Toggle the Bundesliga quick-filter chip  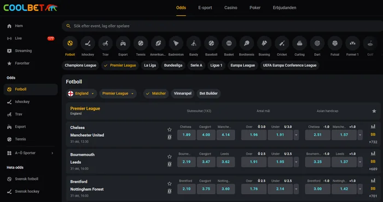(x=173, y=66)
